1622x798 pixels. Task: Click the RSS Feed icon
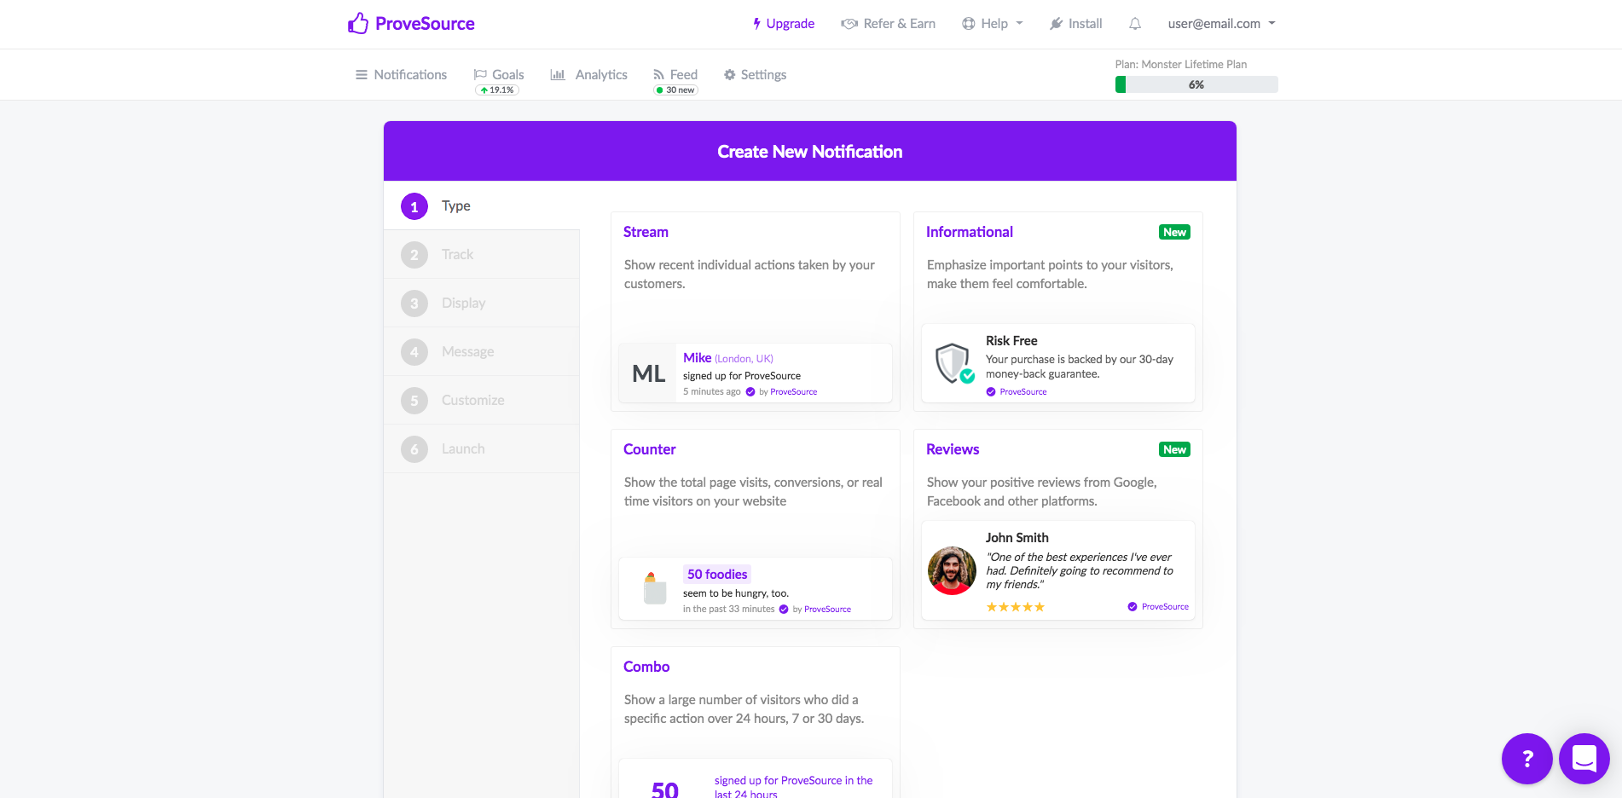tap(658, 75)
